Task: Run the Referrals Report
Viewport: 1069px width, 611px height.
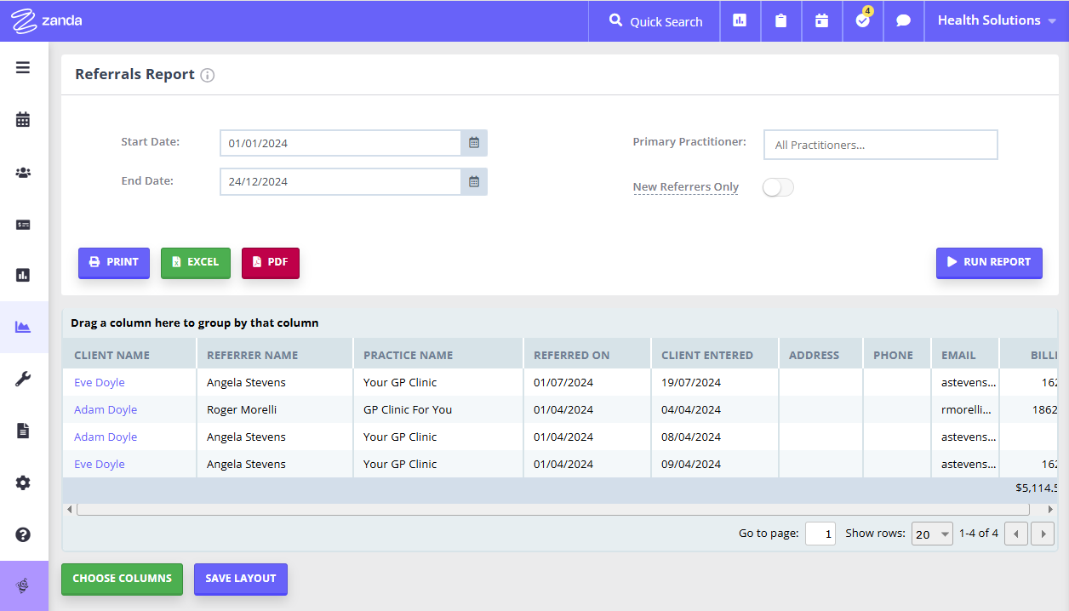Action: [x=989, y=262]
